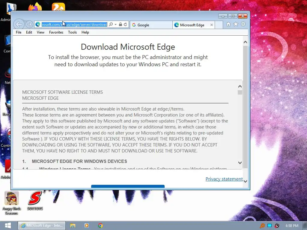Open the Help menu
Screen dimensions: 307x230
[x=85, y=32]
